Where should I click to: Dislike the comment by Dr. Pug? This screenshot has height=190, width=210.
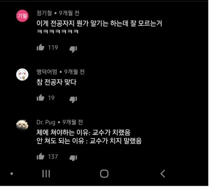(x=73, y=158)
